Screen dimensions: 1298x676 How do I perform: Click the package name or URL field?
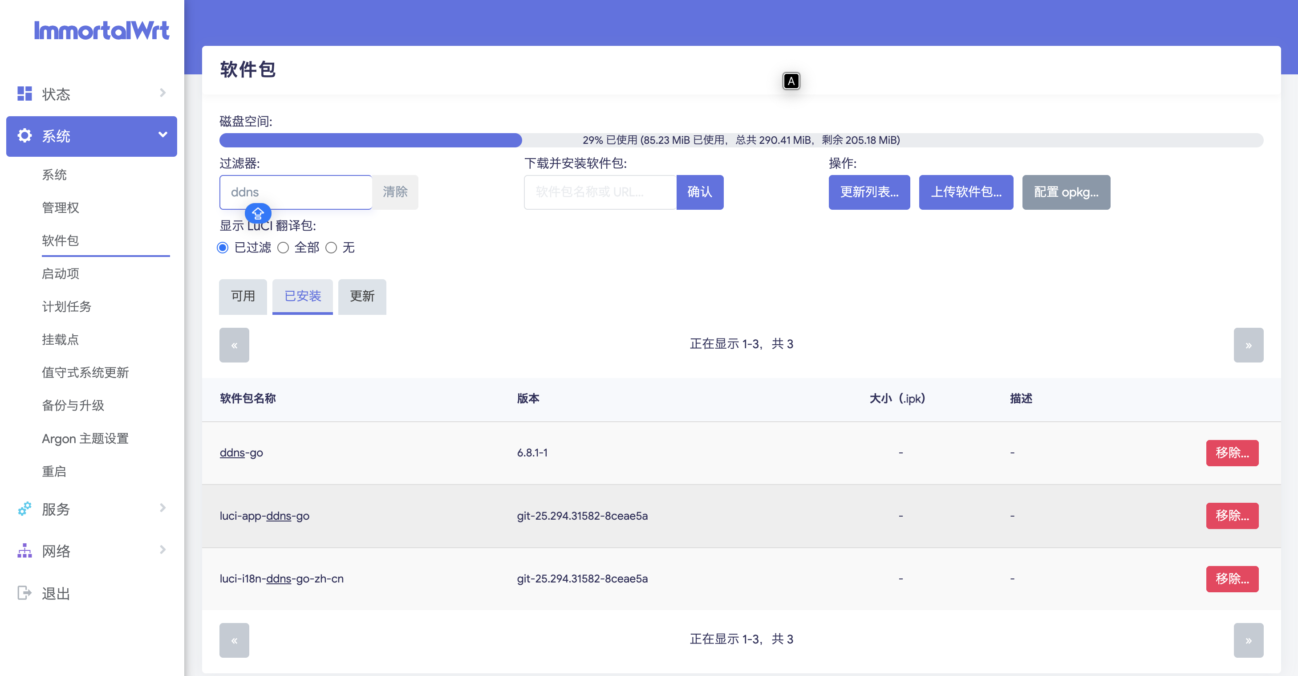(600, 192)
